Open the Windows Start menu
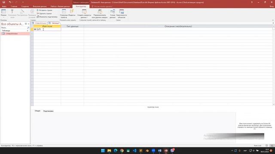 click(103, 151)
